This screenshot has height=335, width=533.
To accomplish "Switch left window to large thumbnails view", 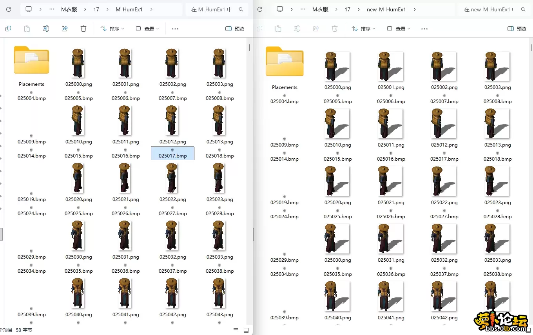I will coord(246,330).
